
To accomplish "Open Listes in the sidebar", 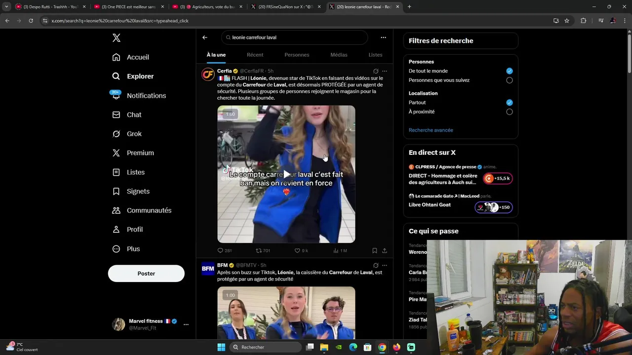I will (129, 172).
